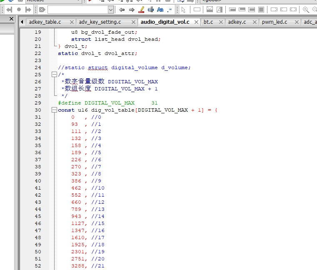Click the value 93 on line 32

pos(75,124)
